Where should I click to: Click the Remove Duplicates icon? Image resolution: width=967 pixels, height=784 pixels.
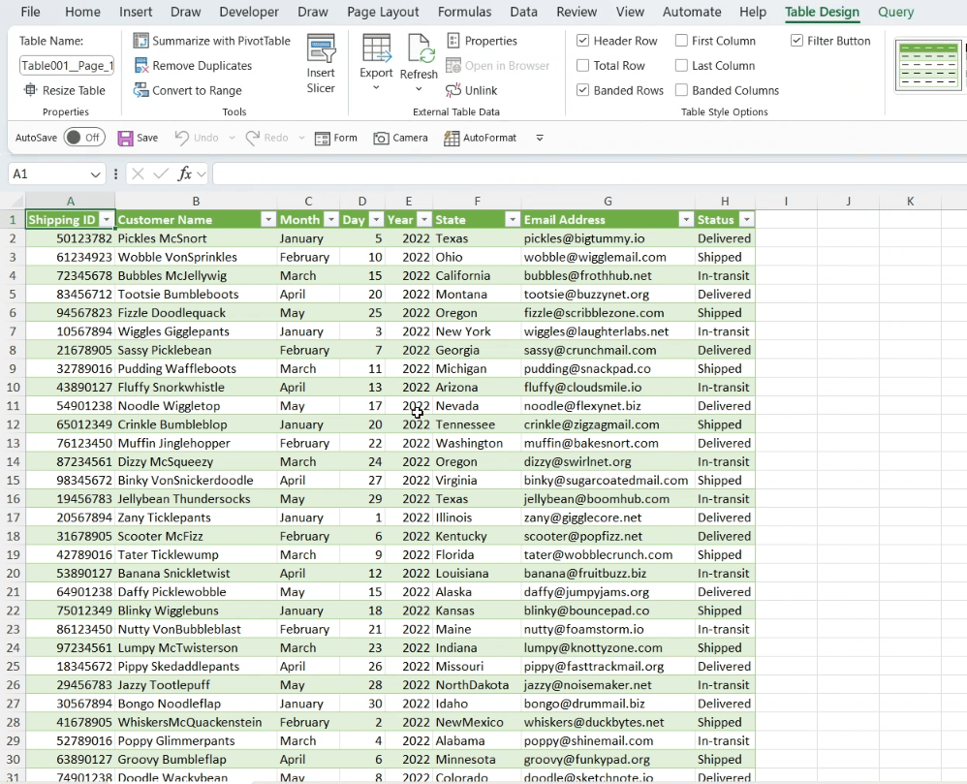pos(141,65)
